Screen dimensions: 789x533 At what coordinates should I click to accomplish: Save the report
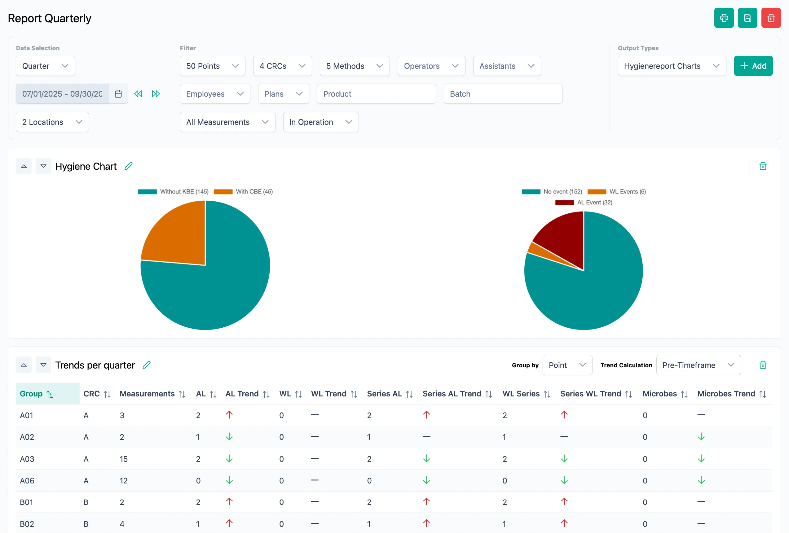pos(747,18)
